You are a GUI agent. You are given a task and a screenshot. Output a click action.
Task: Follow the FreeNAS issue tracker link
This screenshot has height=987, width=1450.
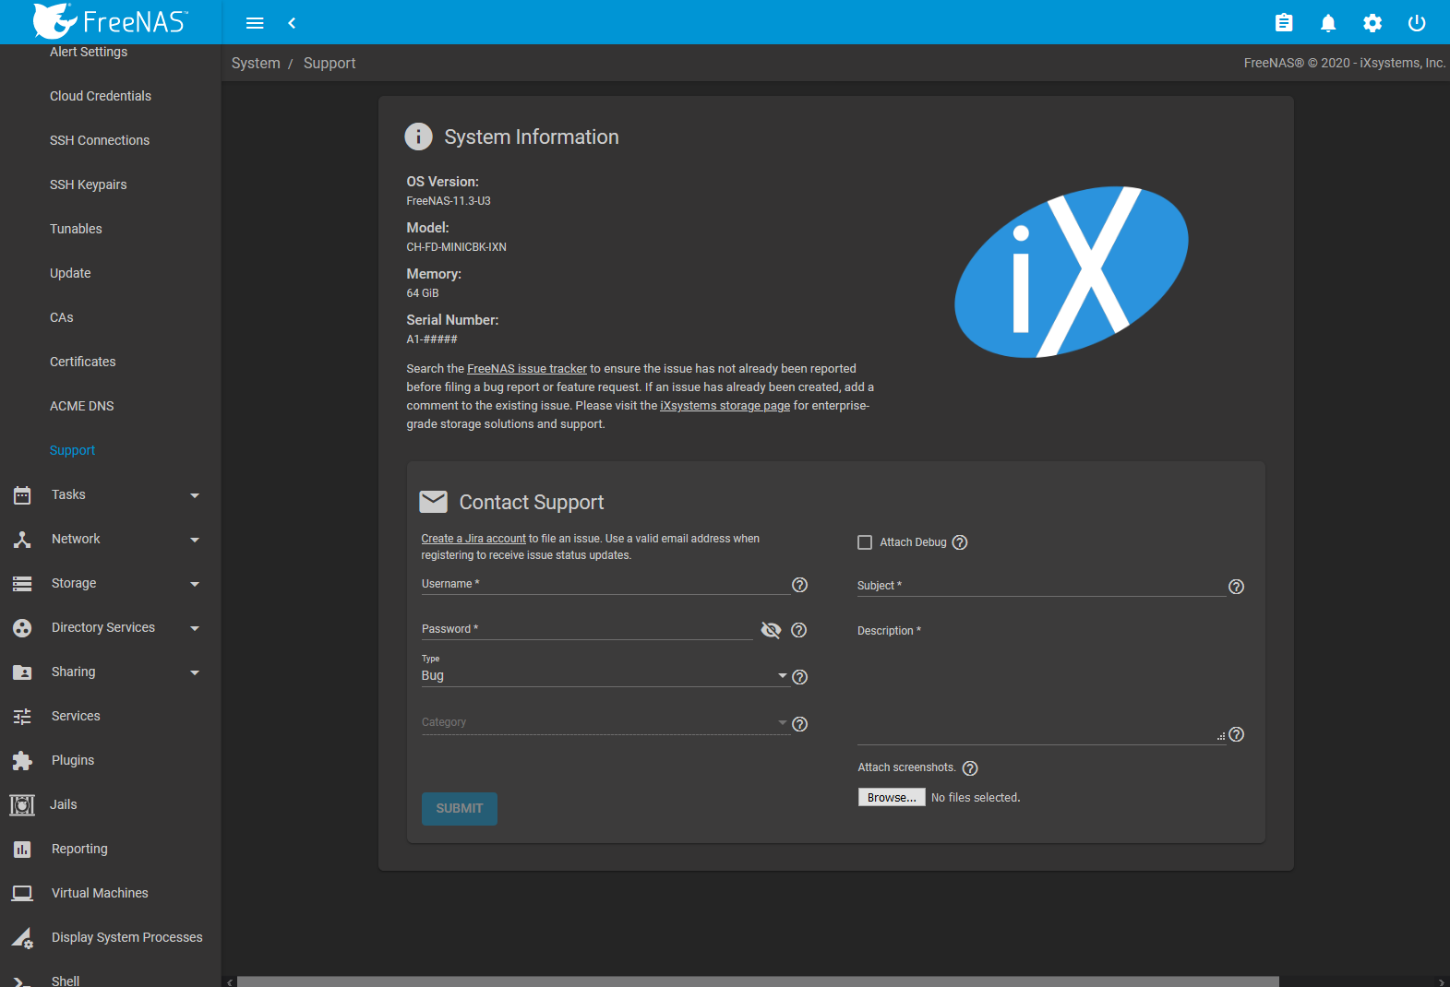tap(527, 369)
